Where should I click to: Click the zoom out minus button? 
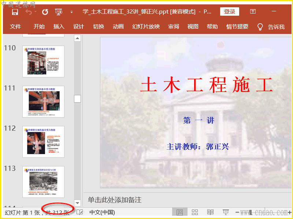(237, 212)
